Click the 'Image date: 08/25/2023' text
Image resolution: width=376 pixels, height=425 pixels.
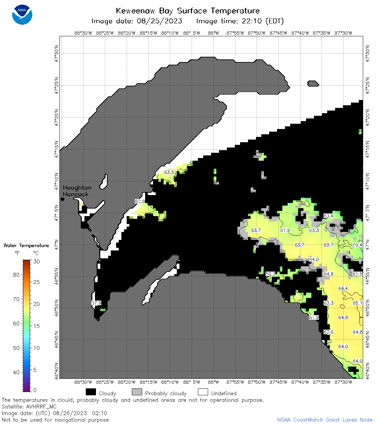point(137,21)
